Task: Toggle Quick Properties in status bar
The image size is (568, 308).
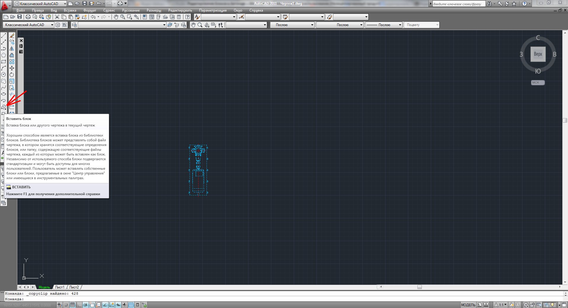Action: coord(138,305)
